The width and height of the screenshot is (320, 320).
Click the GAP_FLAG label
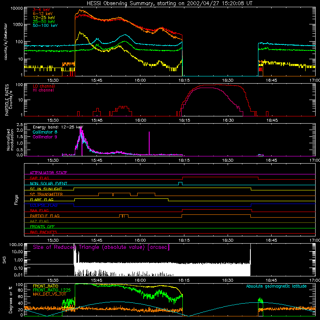tap(39, 178)
